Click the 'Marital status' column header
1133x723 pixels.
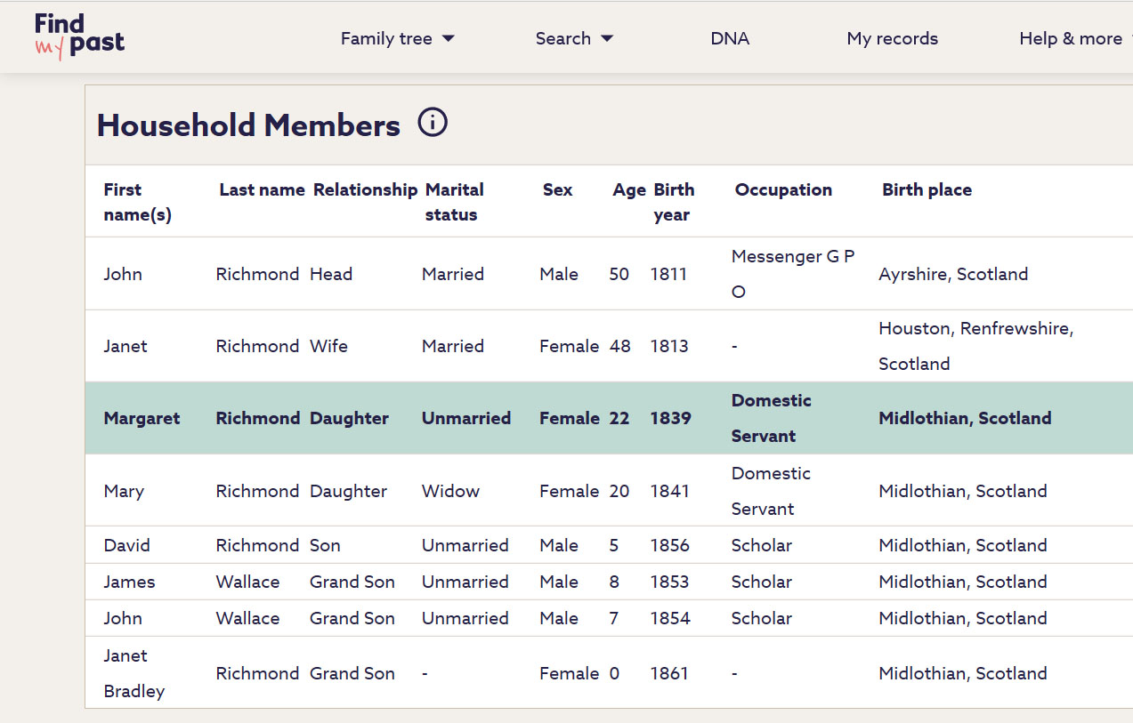tap(455, 202)
